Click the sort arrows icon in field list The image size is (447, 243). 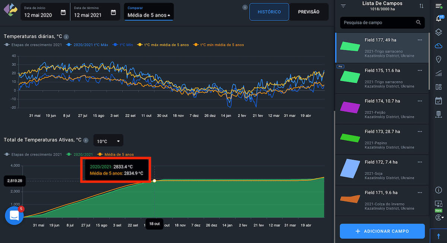click(421, 6)
